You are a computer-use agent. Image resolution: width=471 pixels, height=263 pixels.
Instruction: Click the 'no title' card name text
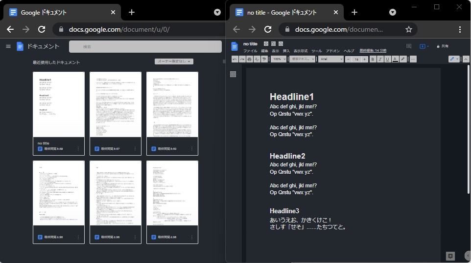click(x=43, y=143)
